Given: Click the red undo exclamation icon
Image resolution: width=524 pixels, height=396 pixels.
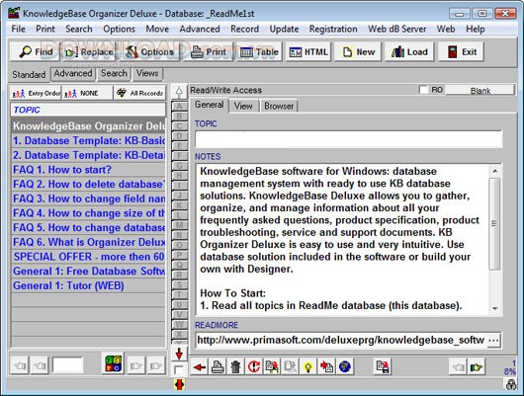Looking at the screenshot, I should click(254, 367).
